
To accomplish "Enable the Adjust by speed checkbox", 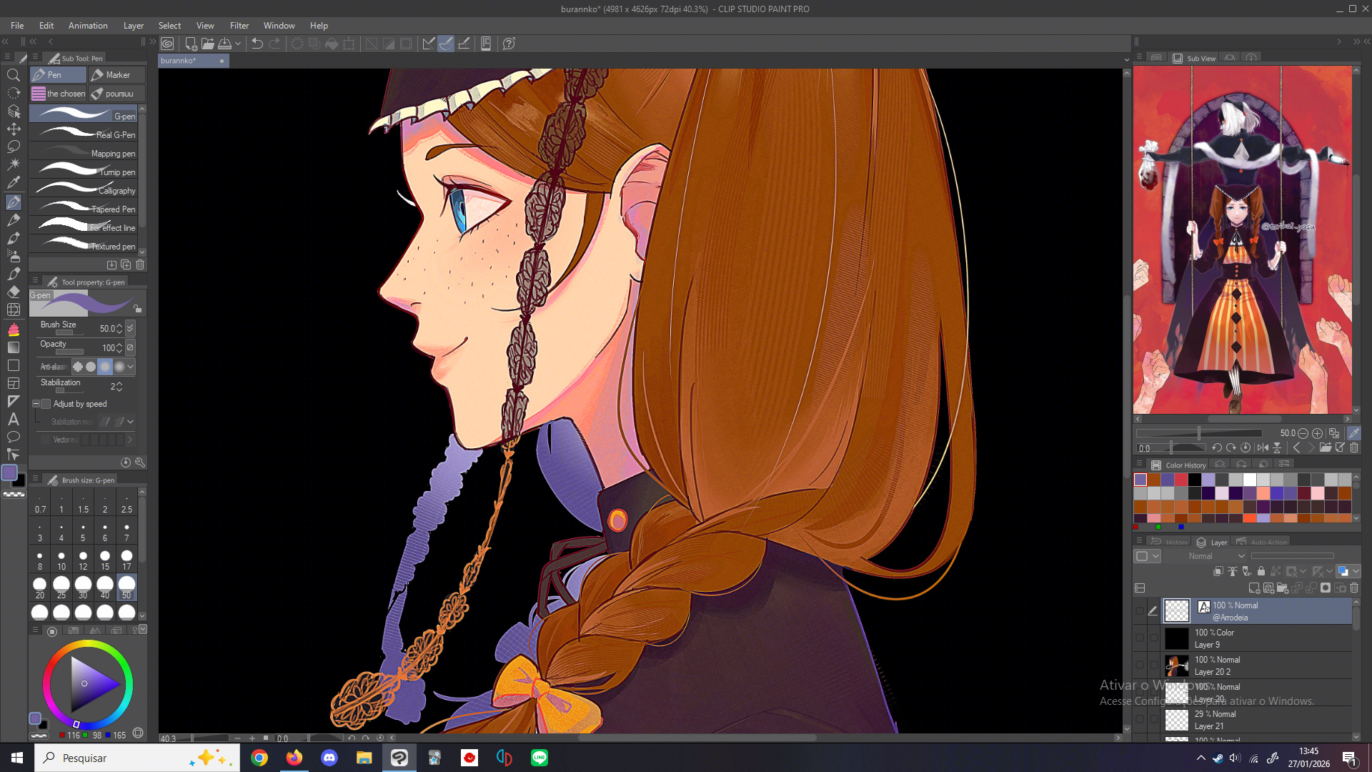I will click(46, 404).
